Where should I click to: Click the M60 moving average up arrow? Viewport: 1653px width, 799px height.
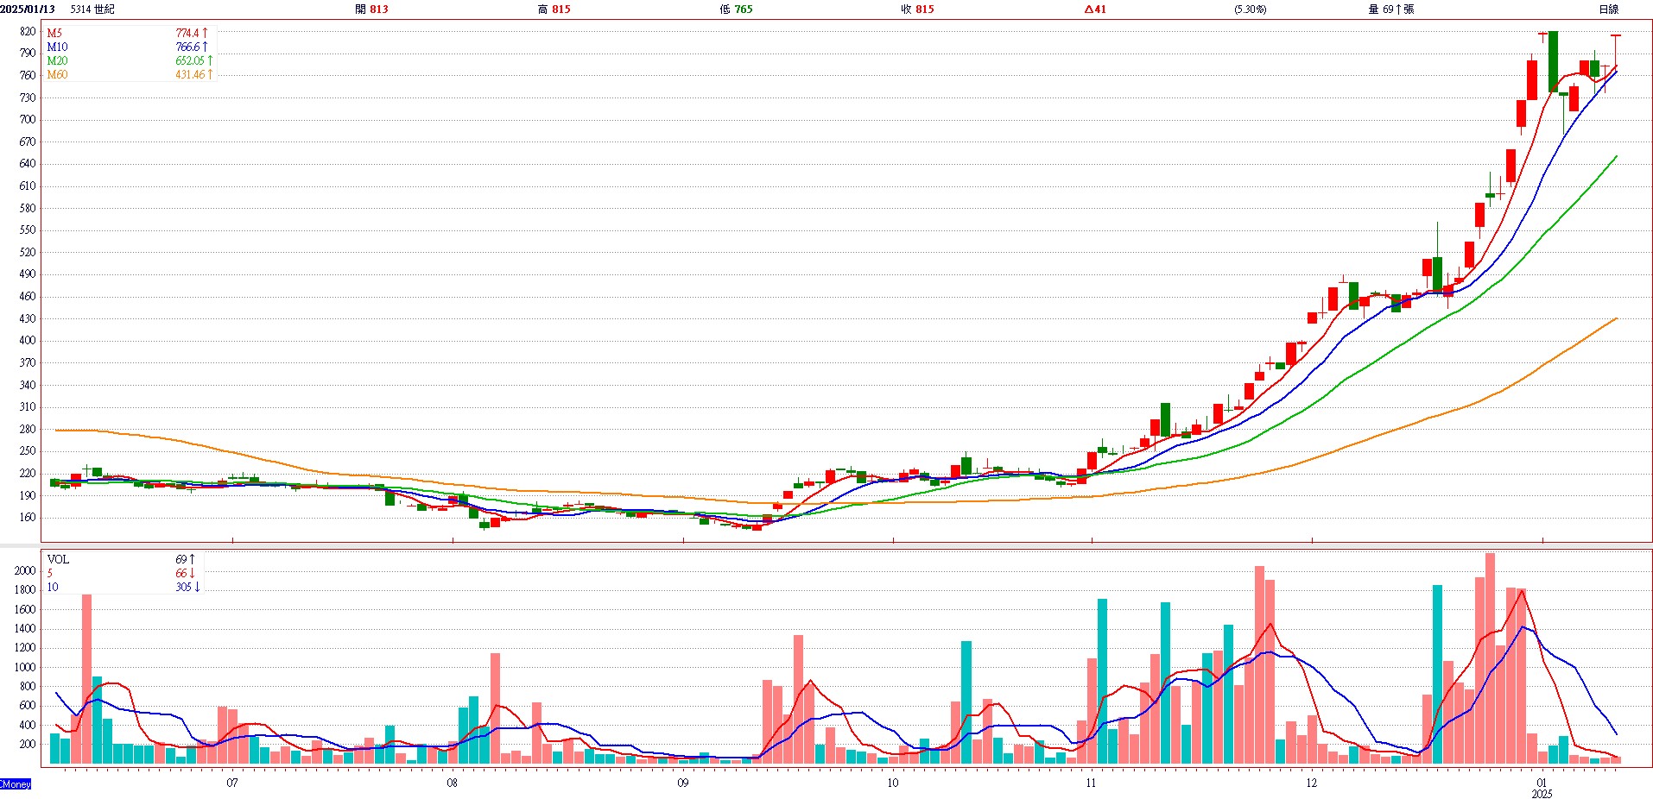210,74
